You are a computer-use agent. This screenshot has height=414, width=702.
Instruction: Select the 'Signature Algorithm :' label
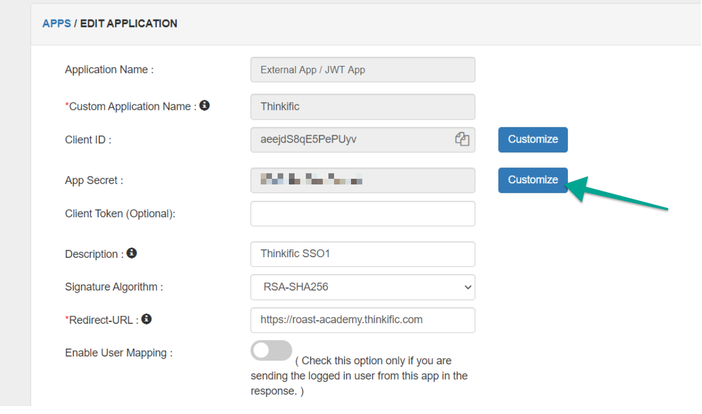[114, 287]
